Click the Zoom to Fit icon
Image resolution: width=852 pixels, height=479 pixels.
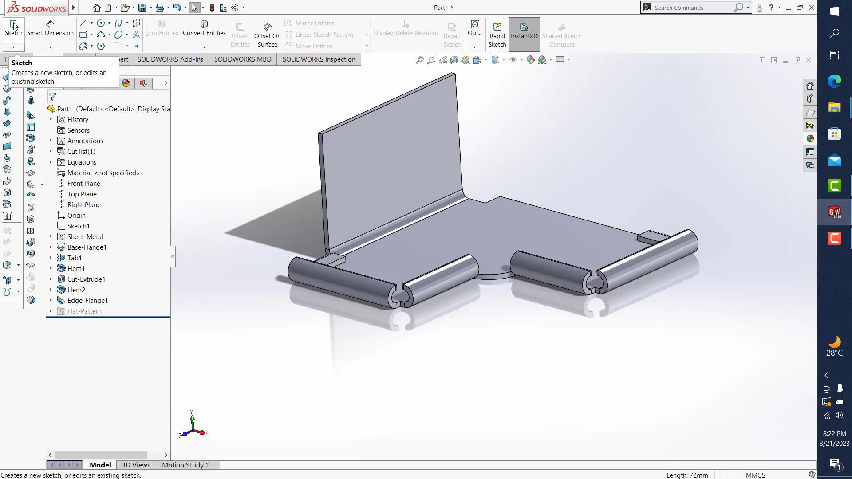[419, 60]
